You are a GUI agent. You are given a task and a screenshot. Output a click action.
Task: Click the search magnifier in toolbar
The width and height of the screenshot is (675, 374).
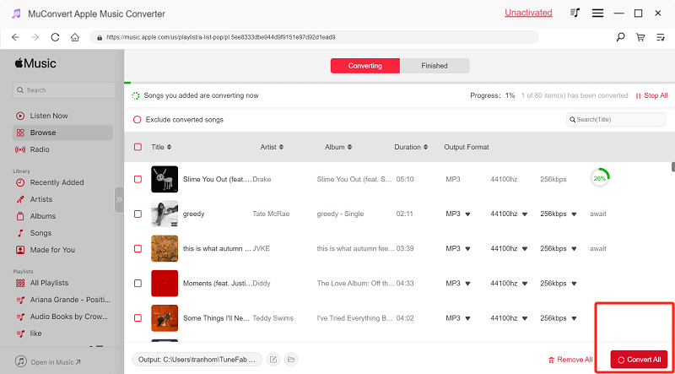[620, 37]
